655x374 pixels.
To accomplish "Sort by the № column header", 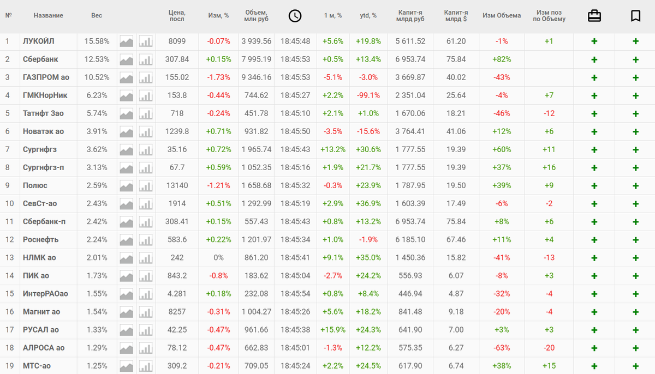I will (x=8, y=16).
